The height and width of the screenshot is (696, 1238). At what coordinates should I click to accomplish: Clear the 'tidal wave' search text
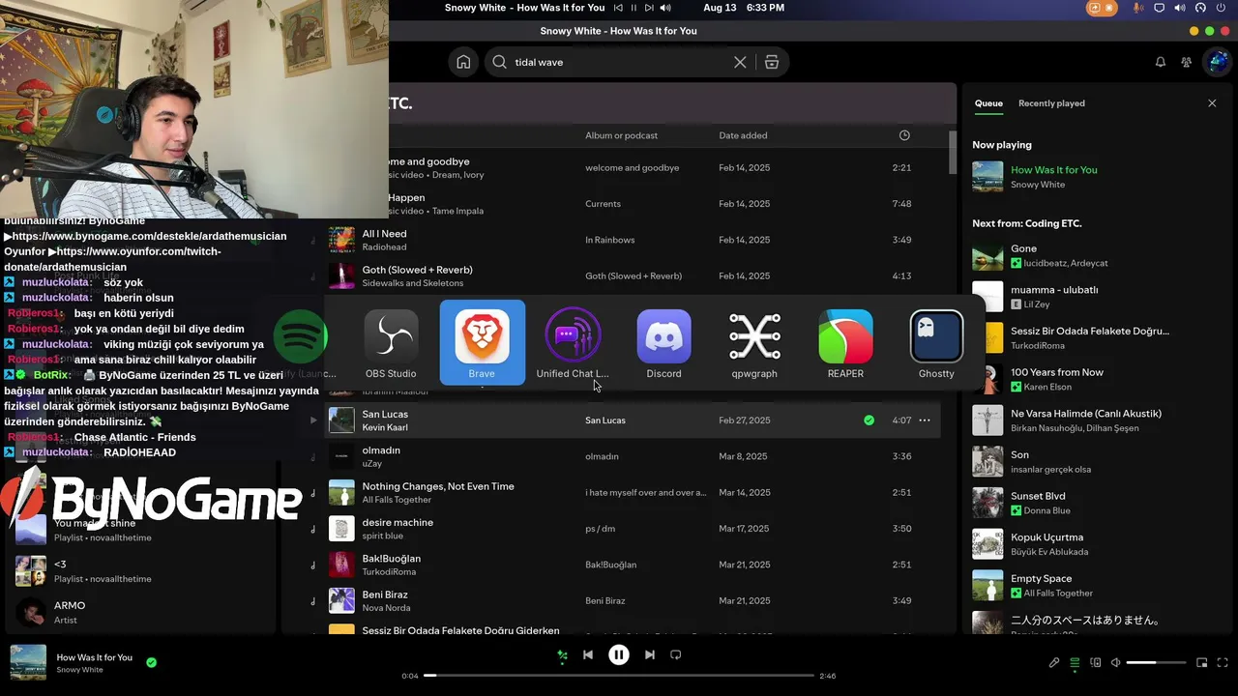tap(740, 62)
